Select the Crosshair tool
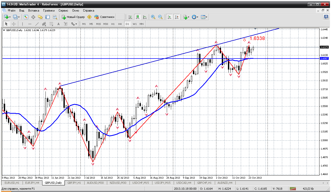Screen dimensions: 331x192 (14, 24)
